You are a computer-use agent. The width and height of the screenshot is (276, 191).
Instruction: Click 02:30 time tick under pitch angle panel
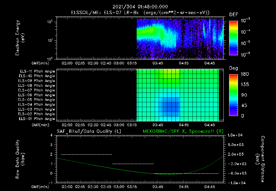(93, 125)
